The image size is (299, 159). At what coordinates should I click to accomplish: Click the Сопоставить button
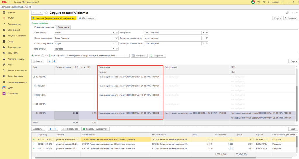(87, 18)
